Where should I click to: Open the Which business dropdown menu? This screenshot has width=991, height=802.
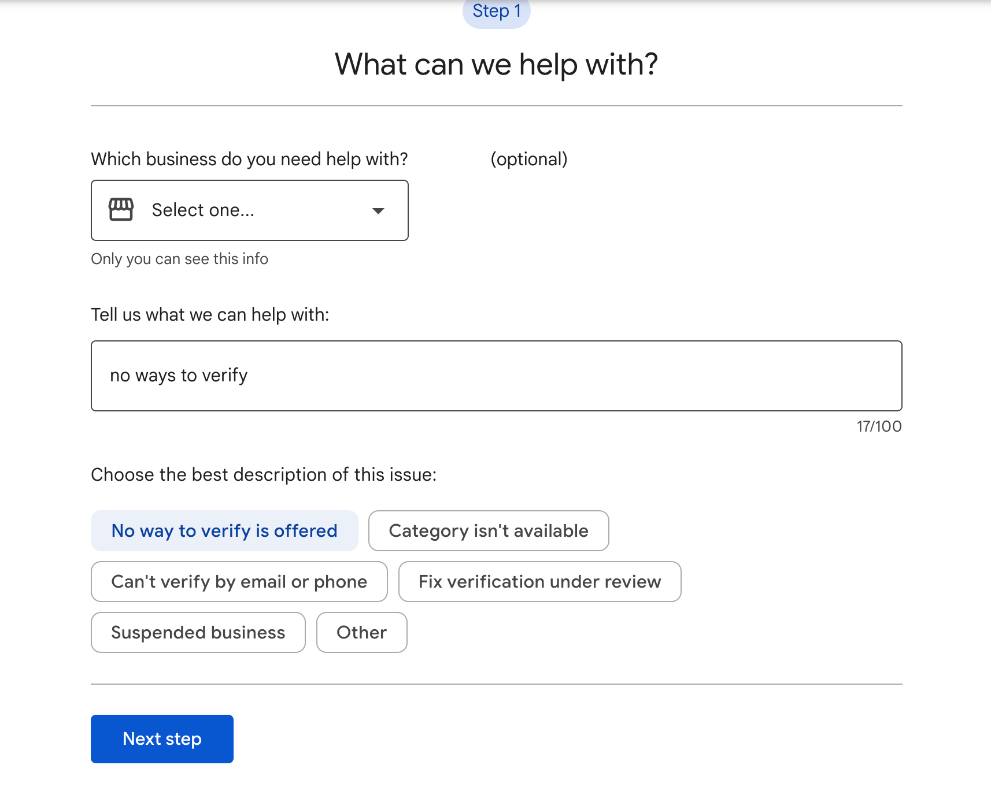[x=249, y=210]
